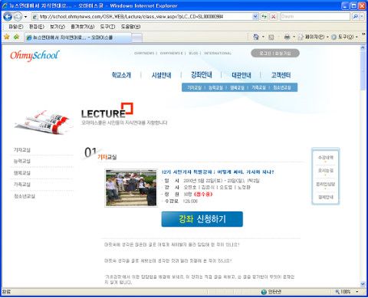368x298 pixels.
Task: Expand the home button dropdown arrow
Action: pyautogui.click(x=263, y=38)
